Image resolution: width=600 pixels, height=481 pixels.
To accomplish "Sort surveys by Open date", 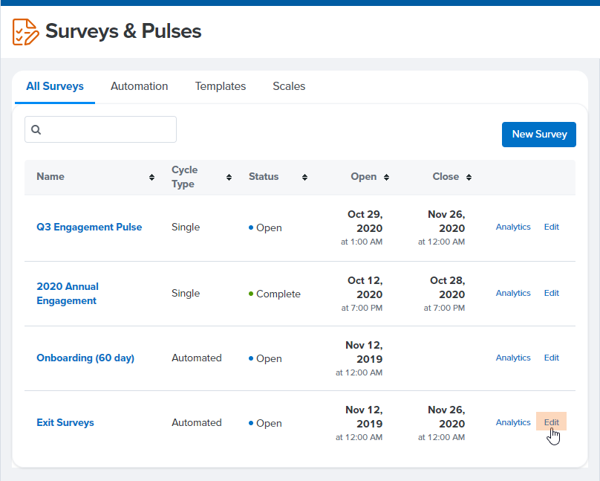I will 387,176.
